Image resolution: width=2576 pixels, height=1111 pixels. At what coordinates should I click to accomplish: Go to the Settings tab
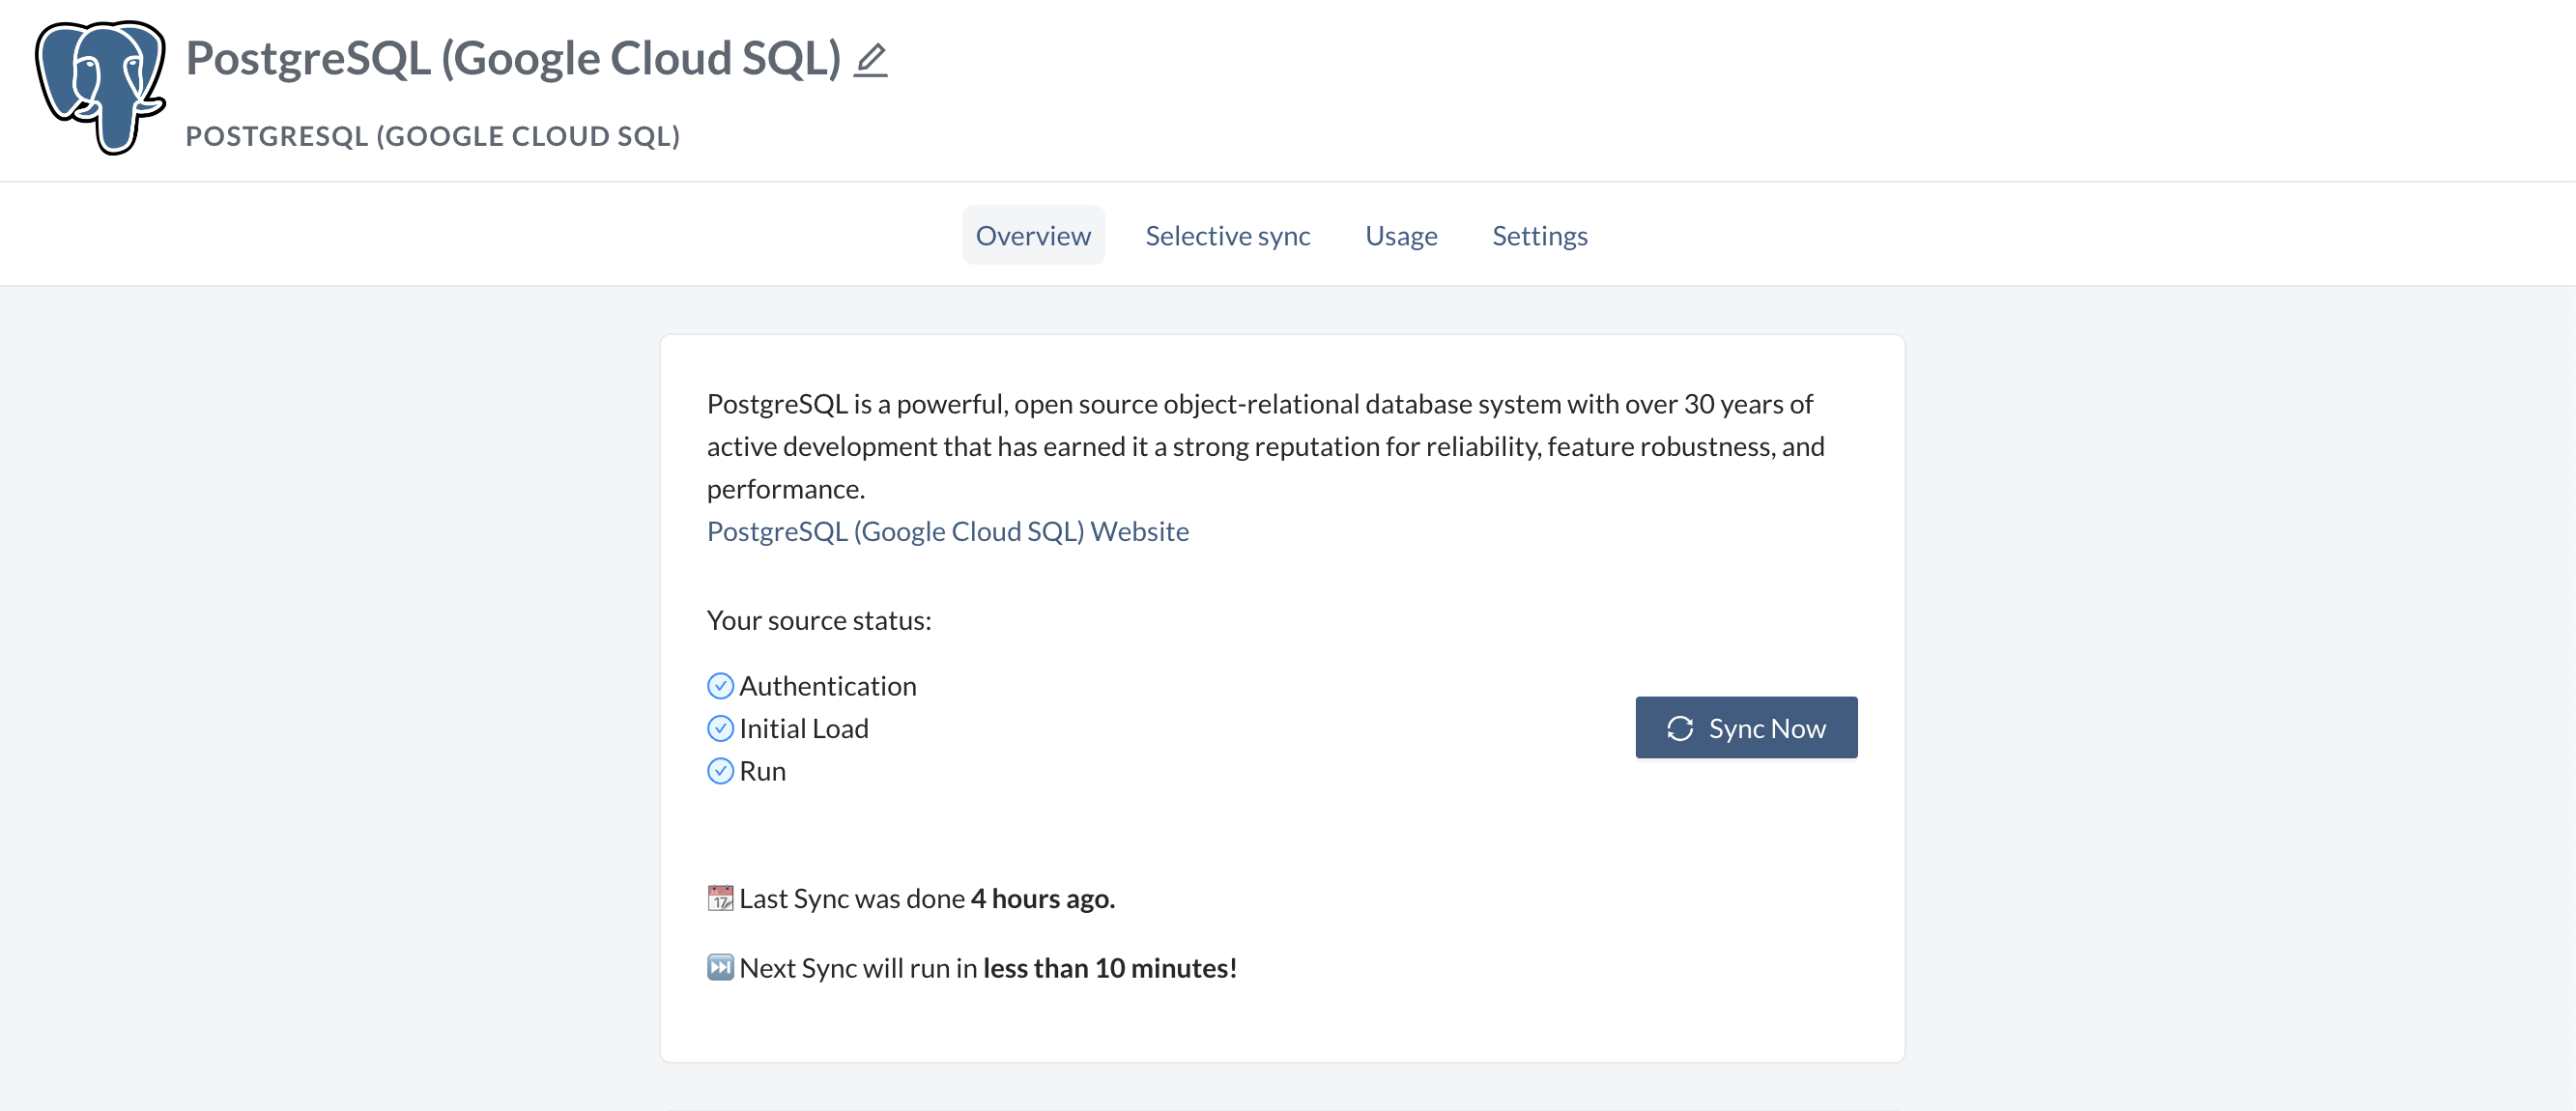1539,235
